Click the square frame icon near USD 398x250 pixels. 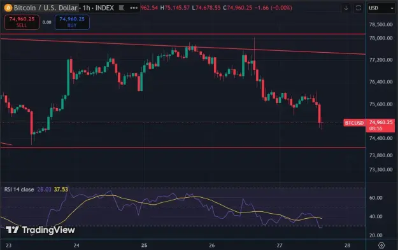(359, 8)
